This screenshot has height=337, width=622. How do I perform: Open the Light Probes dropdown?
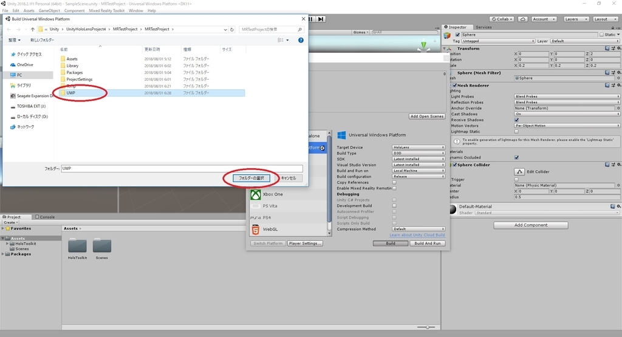pos(567,97)
